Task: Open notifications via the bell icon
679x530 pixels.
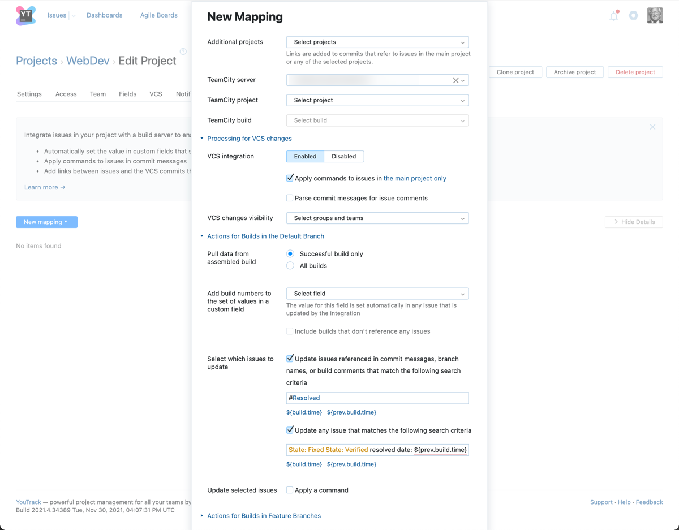Action: point(613,16)
